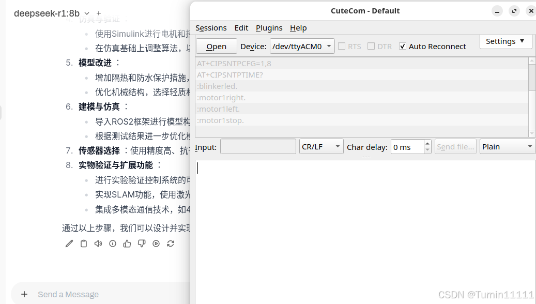This screenshot has height=304, width=536.
Task: Open the Plain display format dropdown
Action: [507, 146]
